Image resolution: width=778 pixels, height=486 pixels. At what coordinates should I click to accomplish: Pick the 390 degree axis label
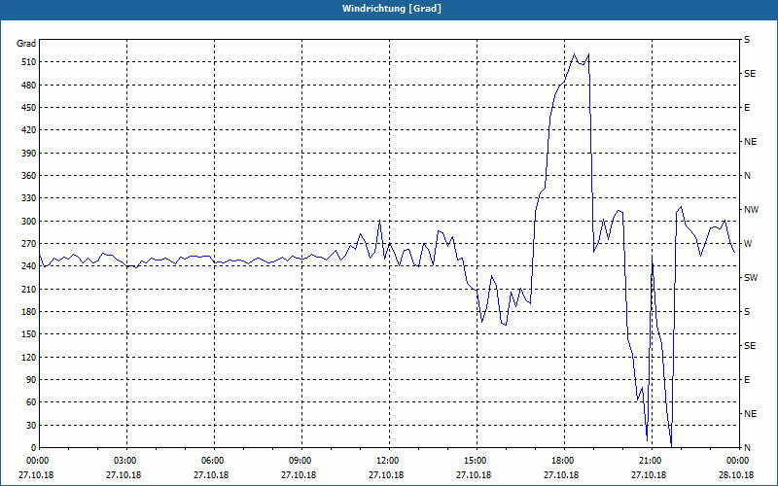pos(29,154)
